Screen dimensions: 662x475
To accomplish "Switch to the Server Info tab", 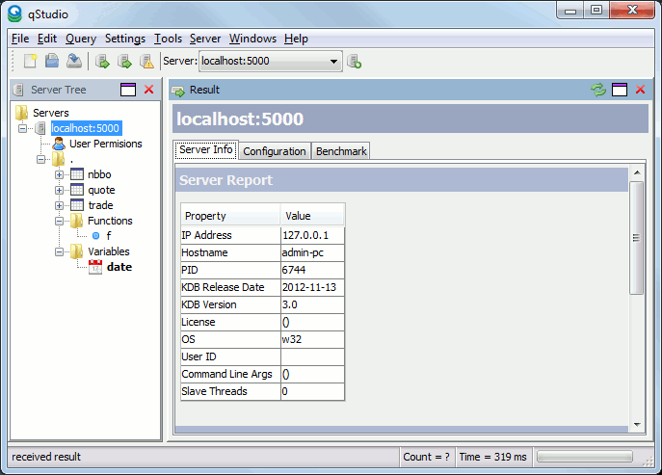I will tap(206, 150).
